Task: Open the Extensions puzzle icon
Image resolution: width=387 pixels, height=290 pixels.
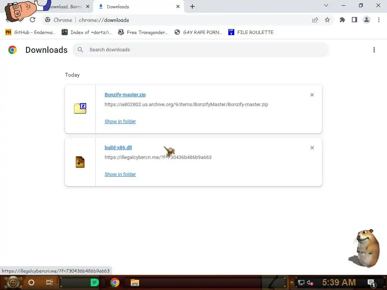Action: click(342, 20)
